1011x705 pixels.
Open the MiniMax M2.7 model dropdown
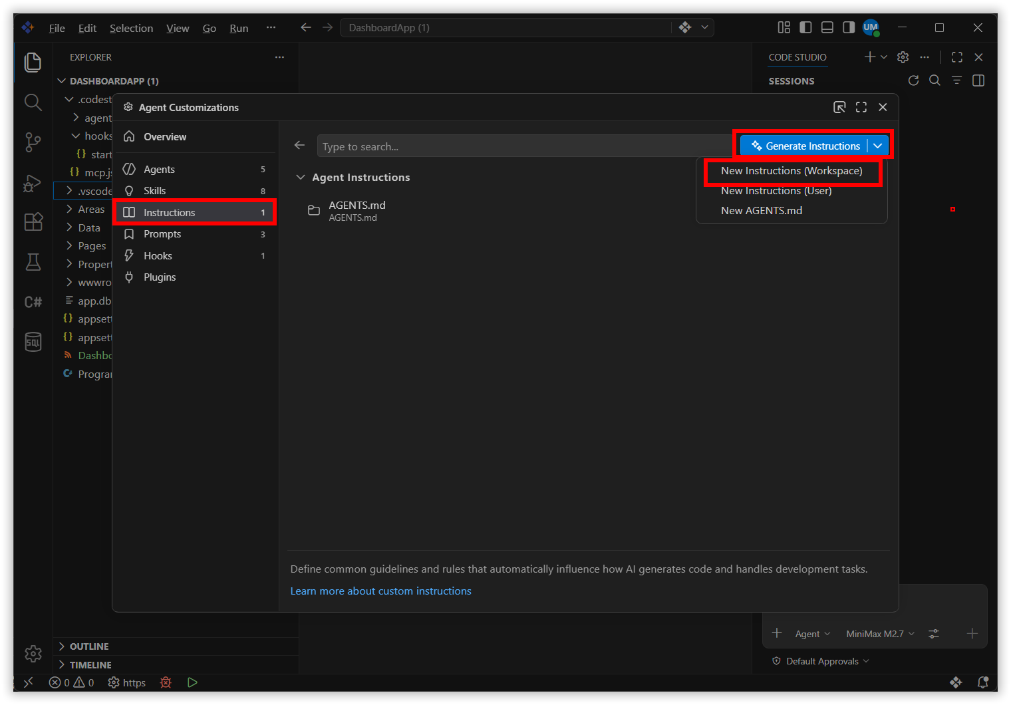point(881,634)
